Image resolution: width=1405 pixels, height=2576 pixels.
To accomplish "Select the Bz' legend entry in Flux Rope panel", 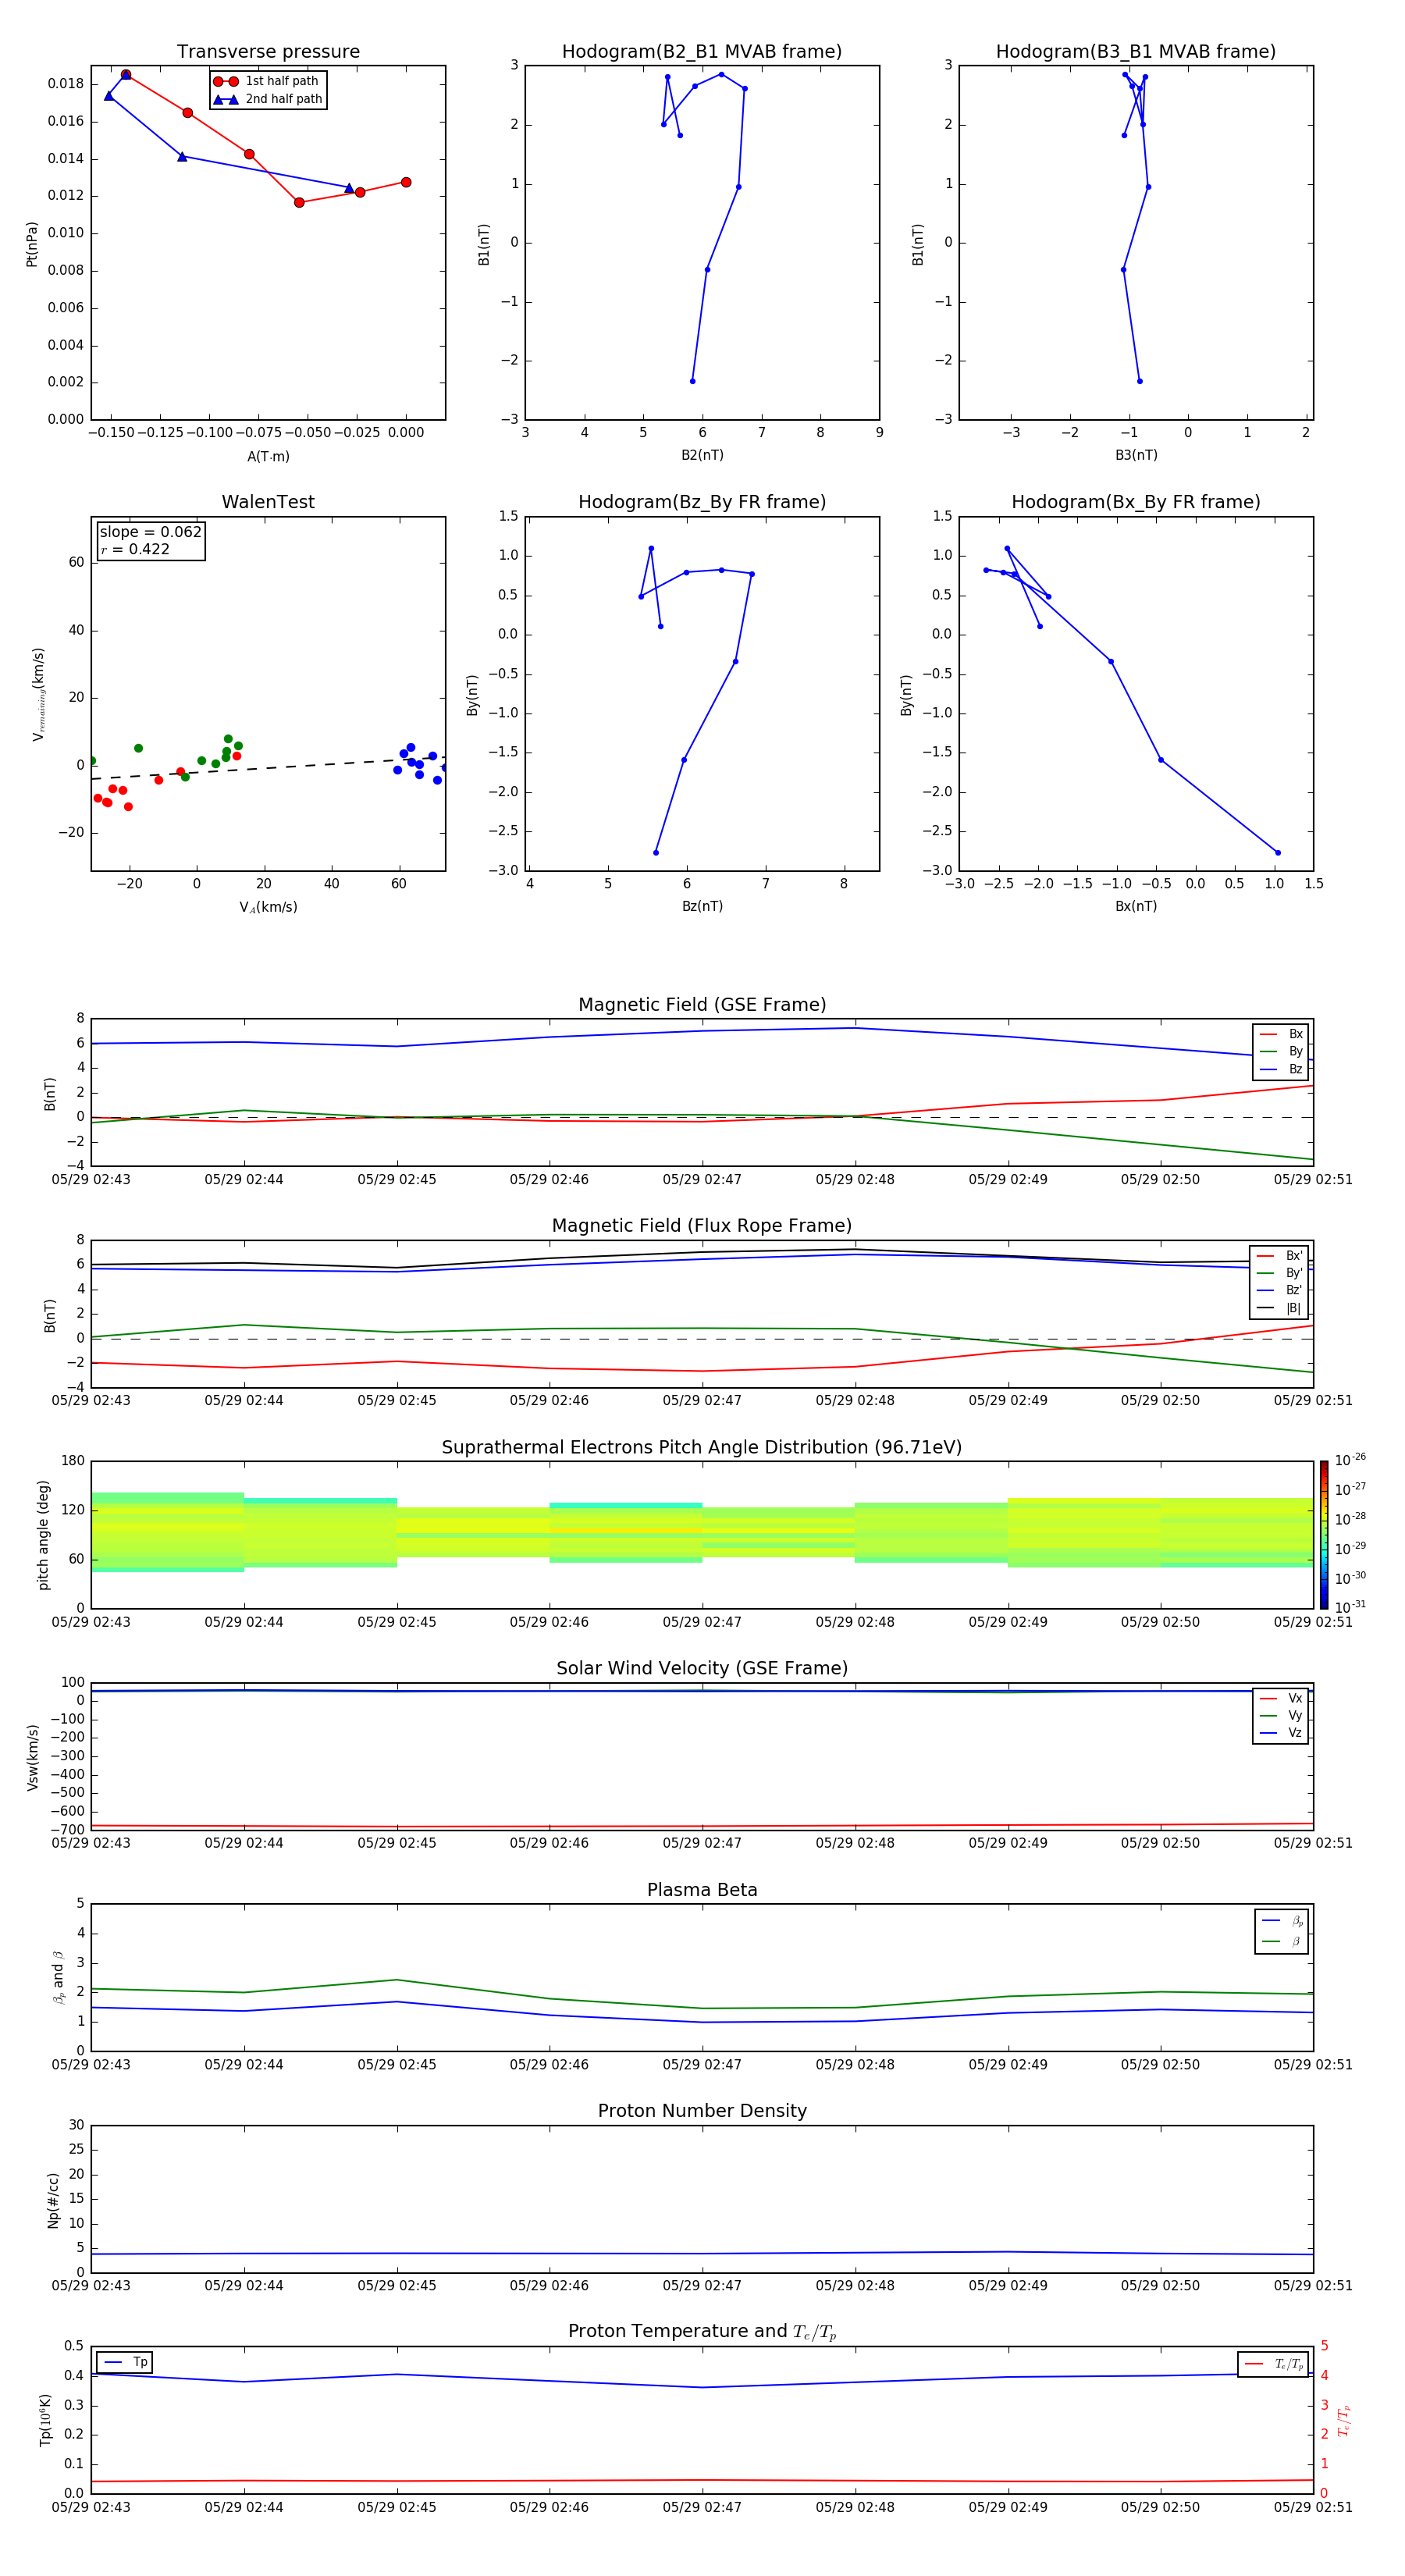I will pyautogui.click(x=1279, y=1290).
